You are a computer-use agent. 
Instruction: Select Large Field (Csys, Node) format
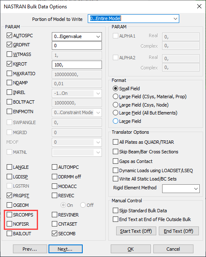pos(116,104)
